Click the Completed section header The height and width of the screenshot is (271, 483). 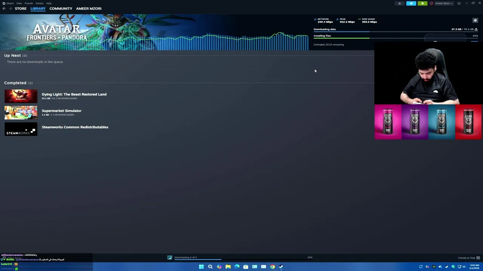(x=18, y=83)
